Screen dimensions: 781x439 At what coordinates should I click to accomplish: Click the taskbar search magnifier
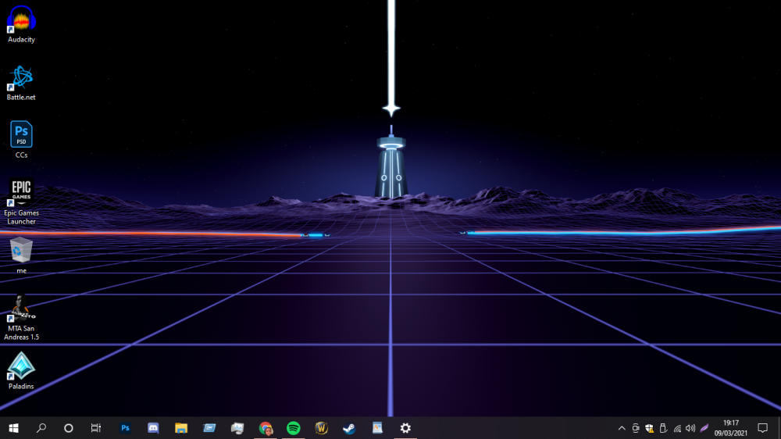pyautogui.click(x=41, y=428)
